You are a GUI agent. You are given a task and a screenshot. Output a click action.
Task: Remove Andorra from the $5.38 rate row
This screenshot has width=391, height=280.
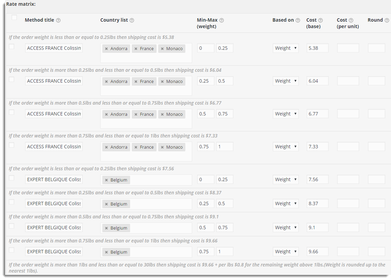106,49
